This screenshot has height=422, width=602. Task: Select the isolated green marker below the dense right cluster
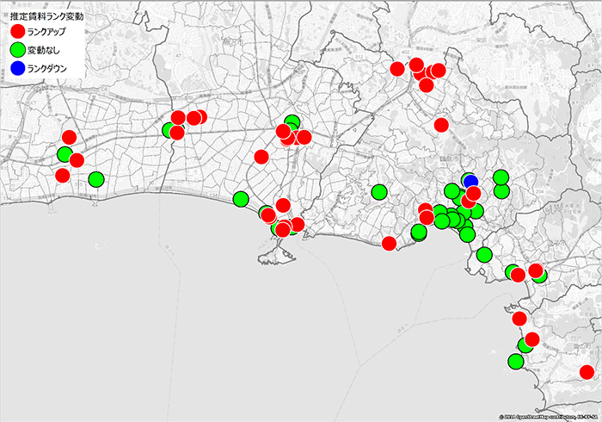tap(484, 255)
